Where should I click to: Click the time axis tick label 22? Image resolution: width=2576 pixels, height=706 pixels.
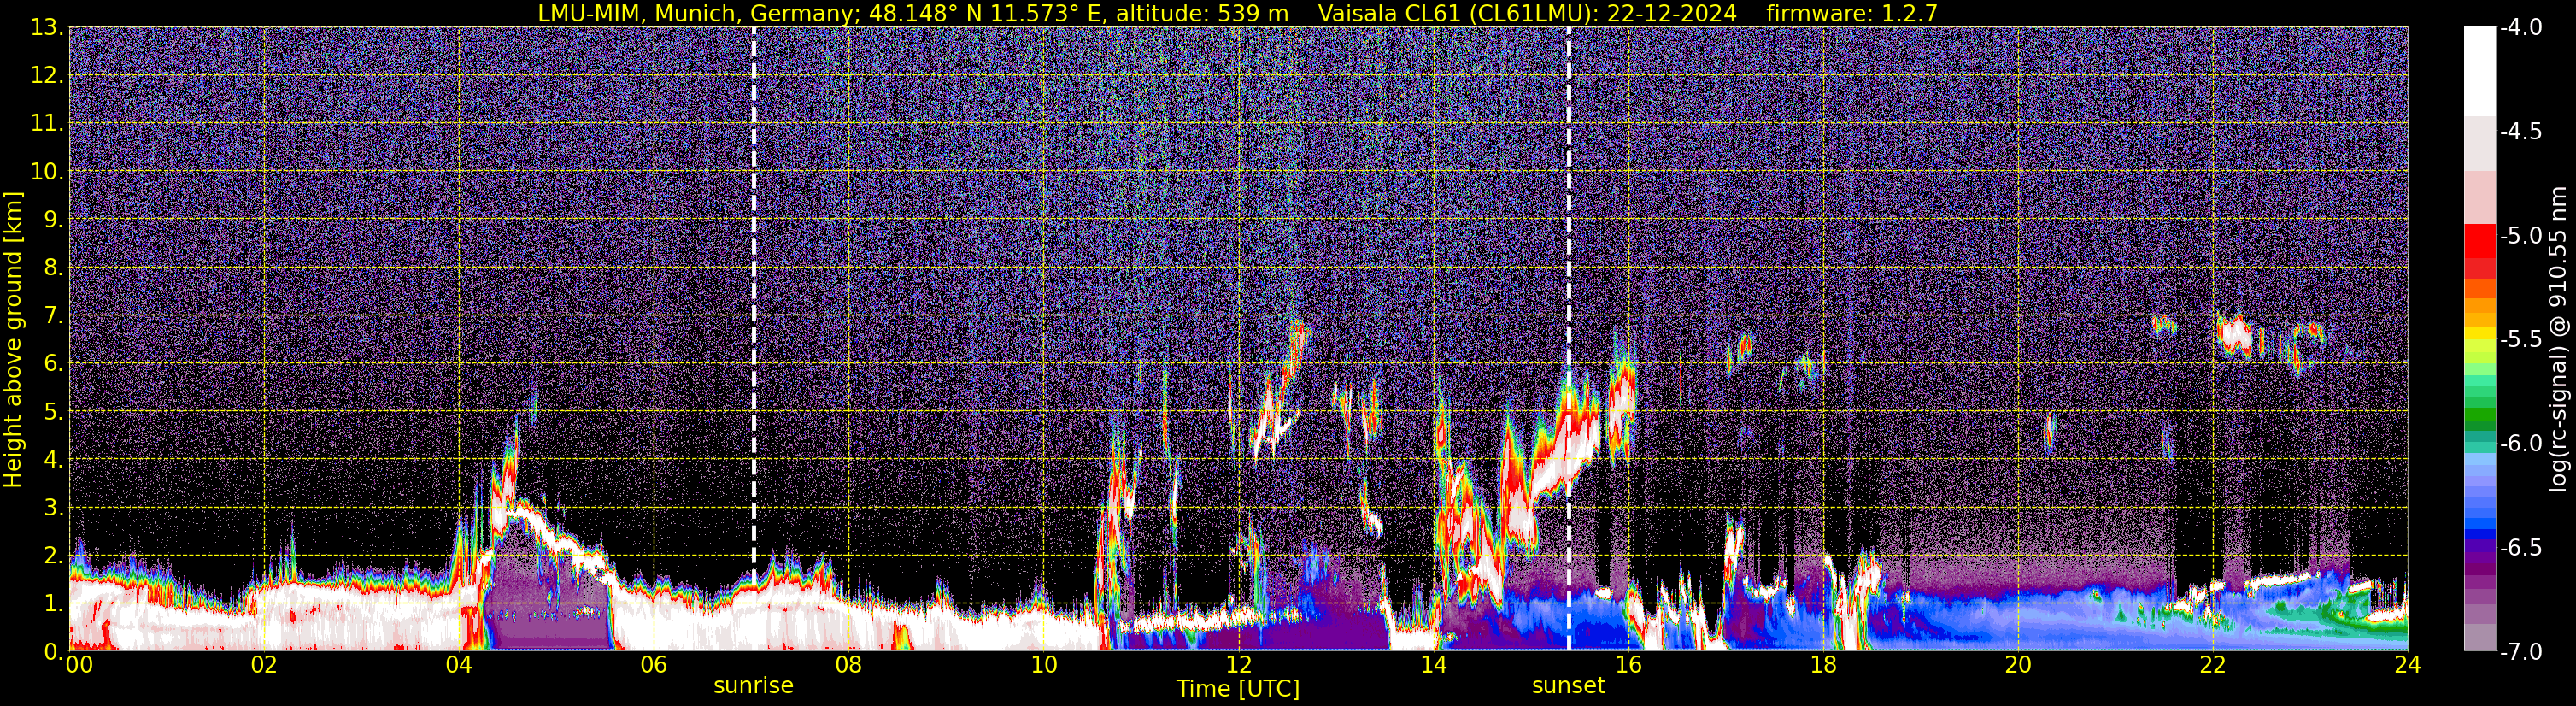tap(2213, 666)
